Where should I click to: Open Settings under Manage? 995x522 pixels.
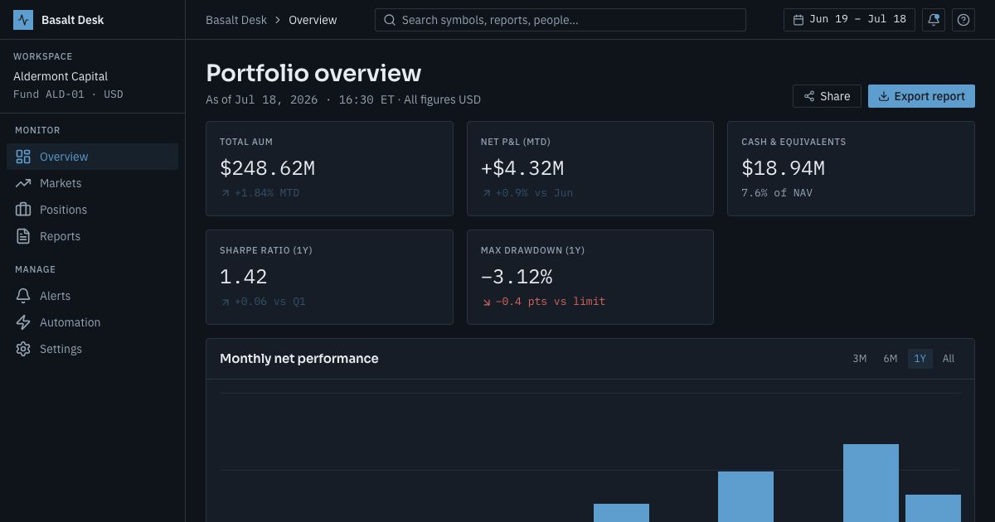click(92, 349)
